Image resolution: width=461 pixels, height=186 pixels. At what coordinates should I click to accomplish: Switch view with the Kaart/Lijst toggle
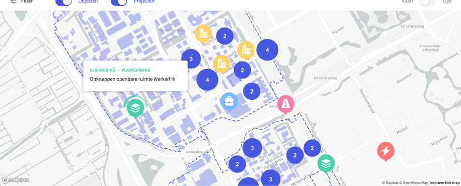427,2
